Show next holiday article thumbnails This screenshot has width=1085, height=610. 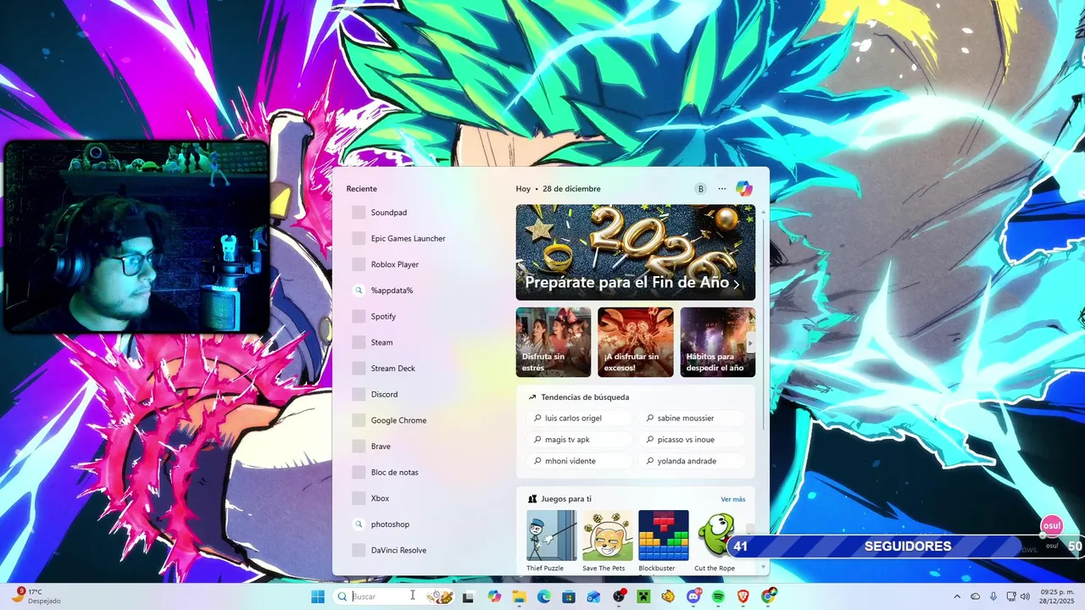(749, 343)
